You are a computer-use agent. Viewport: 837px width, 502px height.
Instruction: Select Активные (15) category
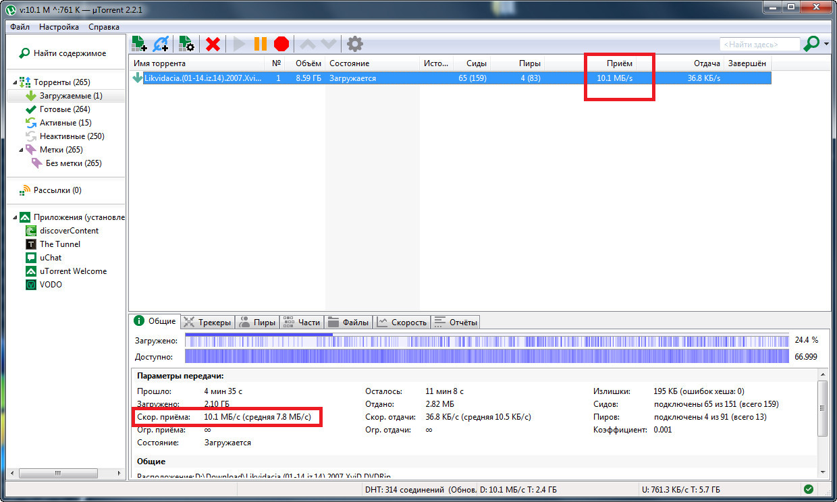point(65,123)
